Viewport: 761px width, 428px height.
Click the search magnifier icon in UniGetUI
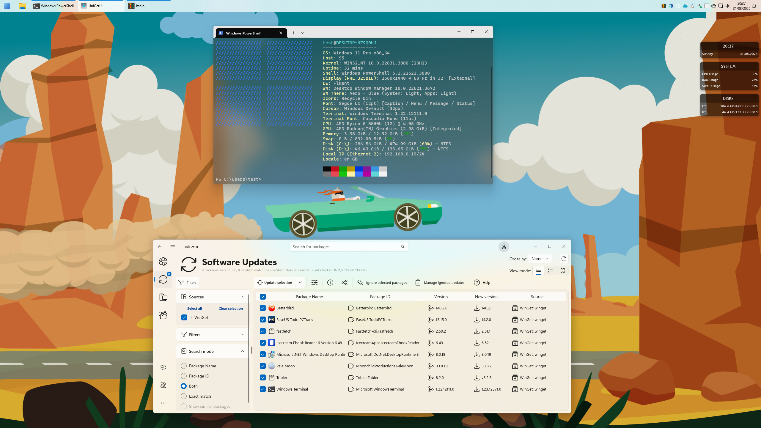point(402,247)
